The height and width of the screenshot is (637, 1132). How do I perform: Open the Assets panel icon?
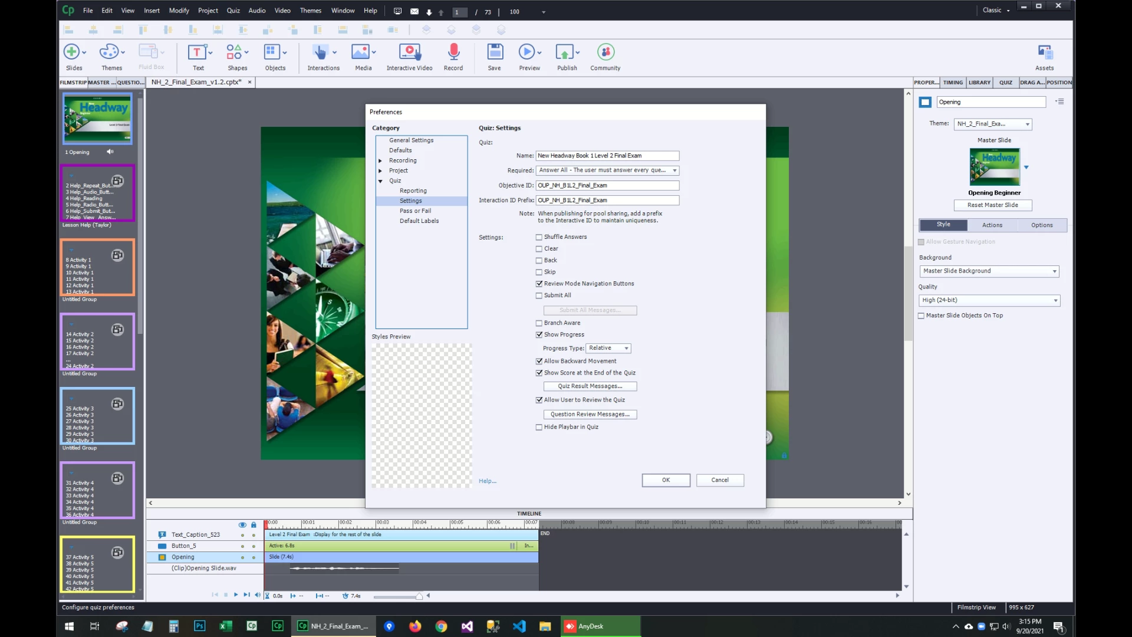pos(1045,52)
